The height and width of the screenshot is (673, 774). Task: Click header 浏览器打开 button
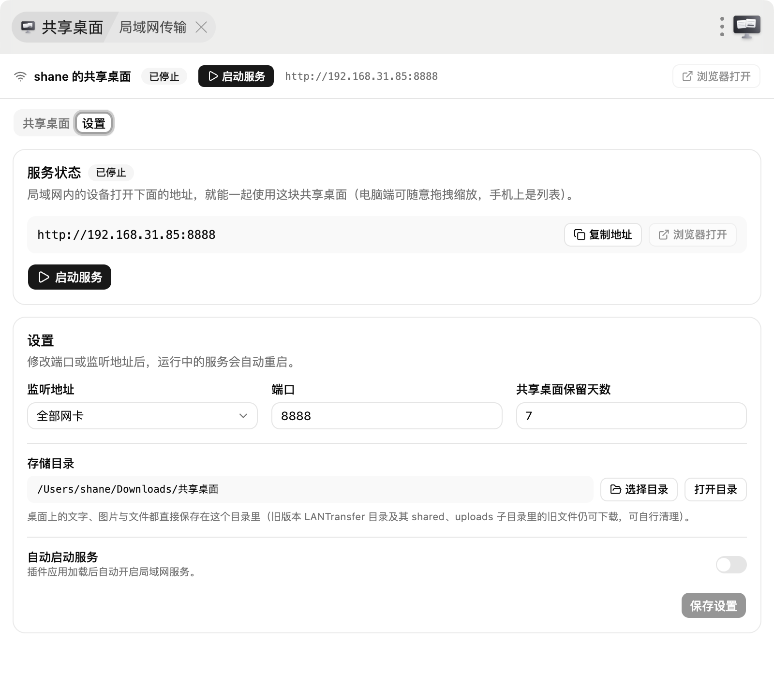(x=716, y=76)
